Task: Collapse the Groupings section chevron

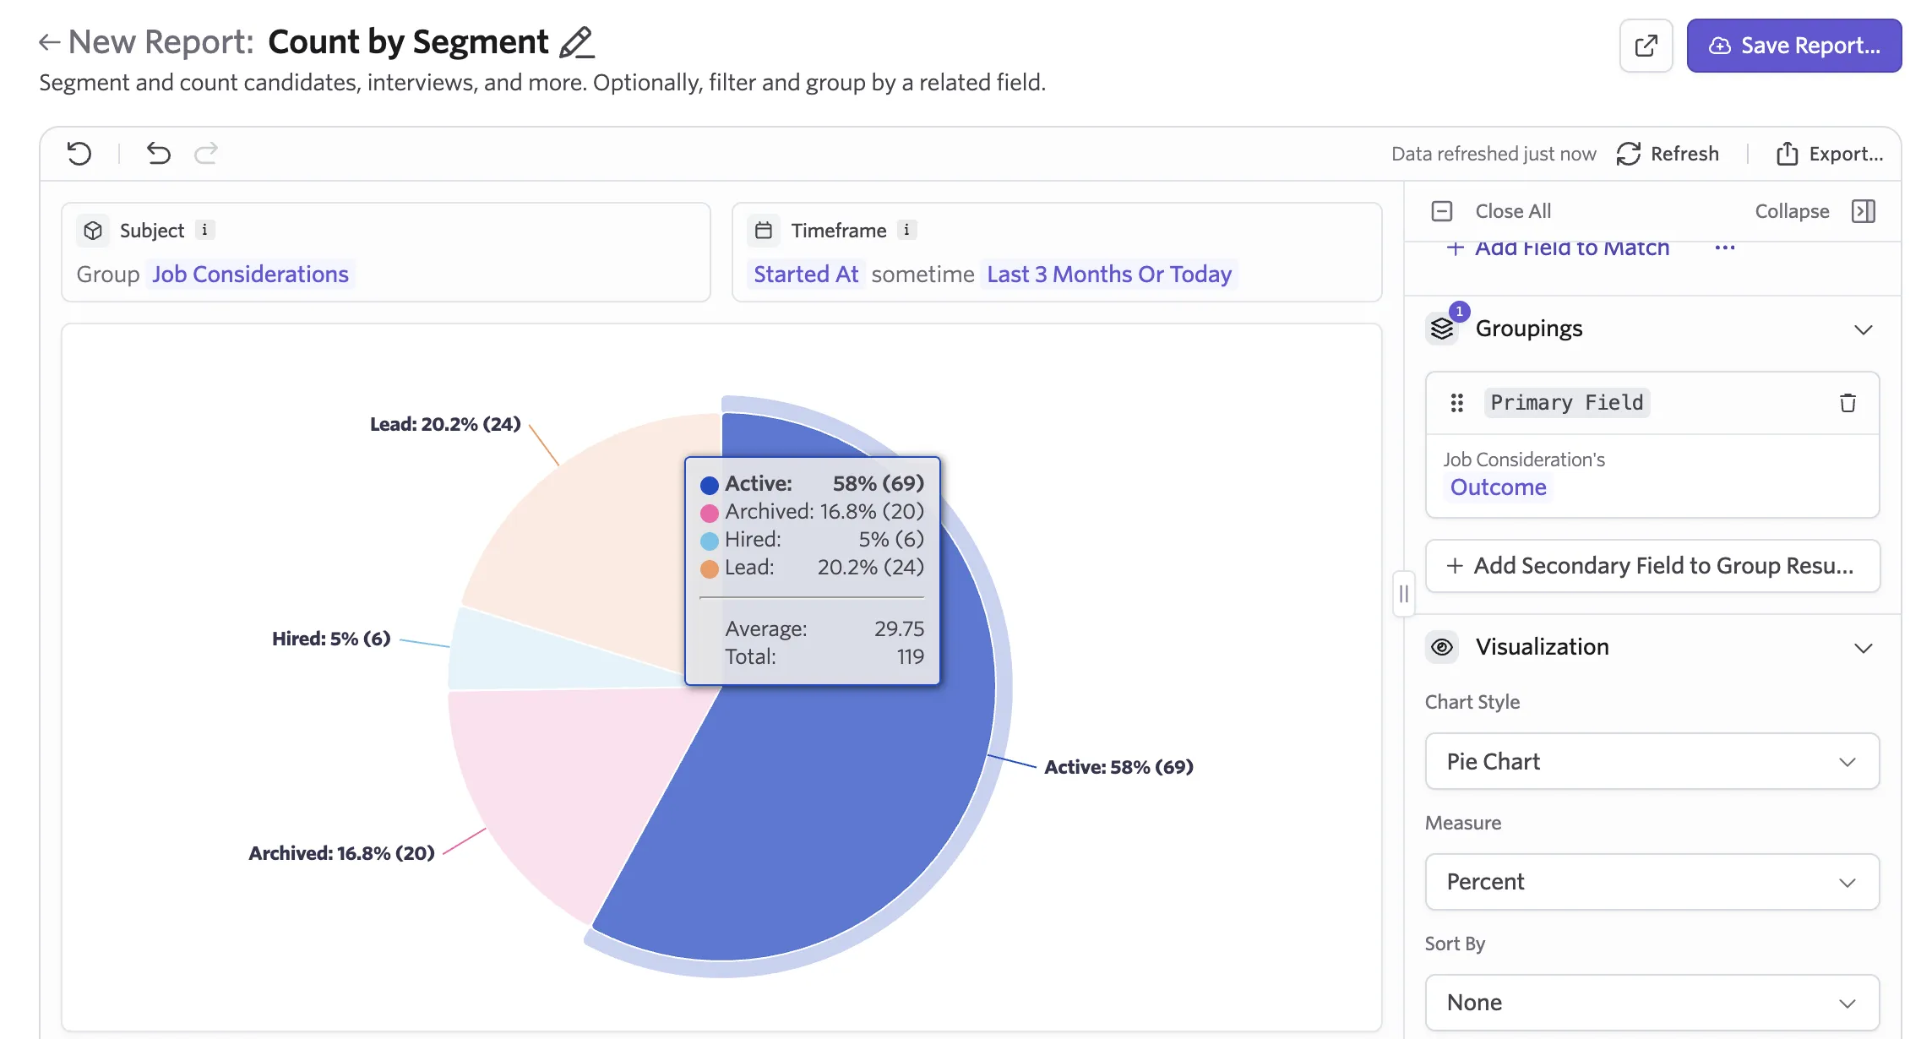Action: click(x=1864, y=329)
